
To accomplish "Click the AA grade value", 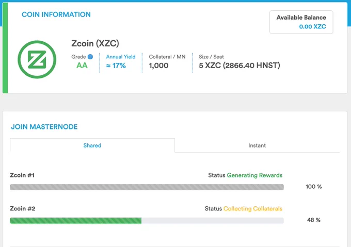I will 82,65.
